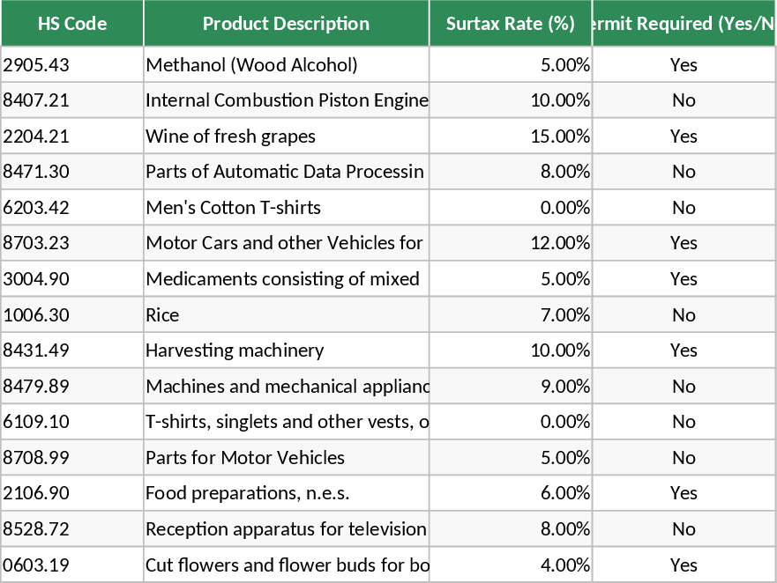This screenshot has height=583, width=777.
Task: Select the Parts for Motor Vehicles cell
Action: pos(286,458)
